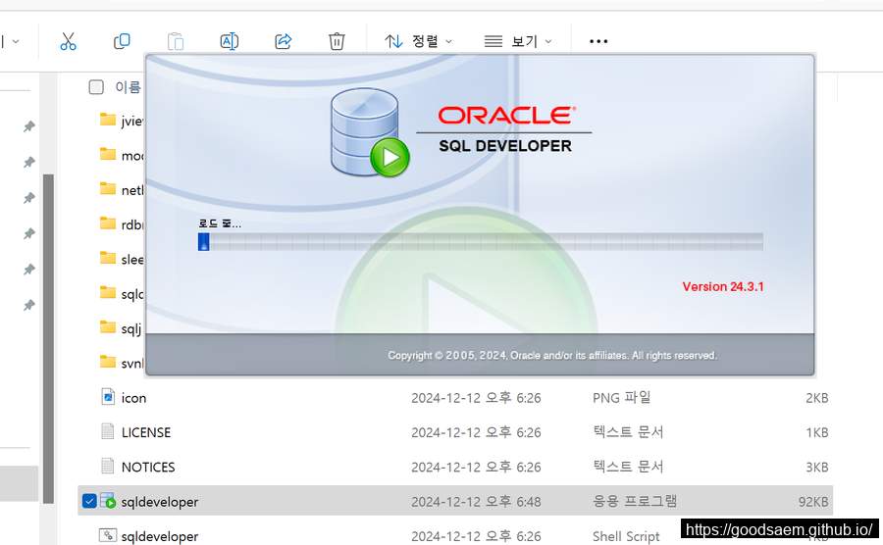Select the LICENSE file name
Screen dimensions: 883x545
(146, 432)
